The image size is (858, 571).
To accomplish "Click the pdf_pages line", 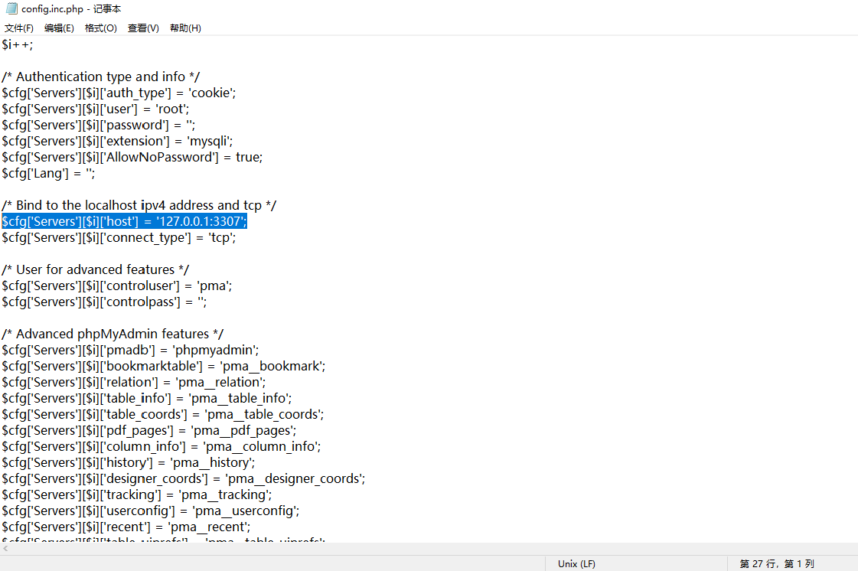I will 148,430.
